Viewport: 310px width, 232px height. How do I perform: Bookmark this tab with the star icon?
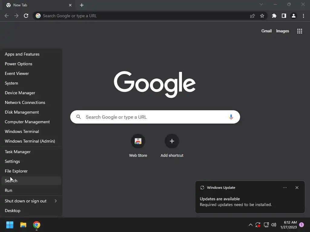262,16
